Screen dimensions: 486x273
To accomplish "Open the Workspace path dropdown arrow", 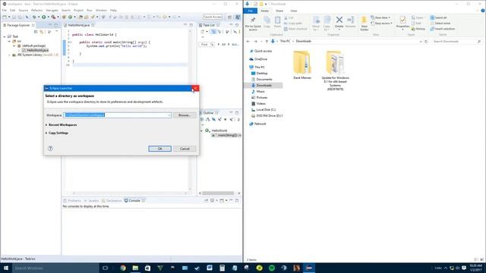I will pos(169,115).
